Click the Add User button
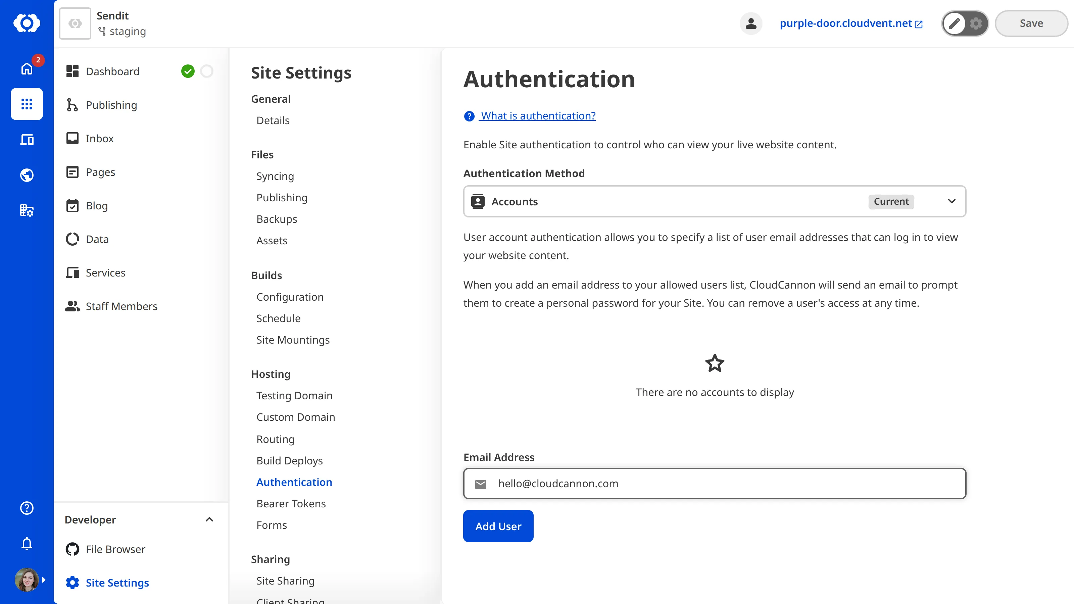 498,526
